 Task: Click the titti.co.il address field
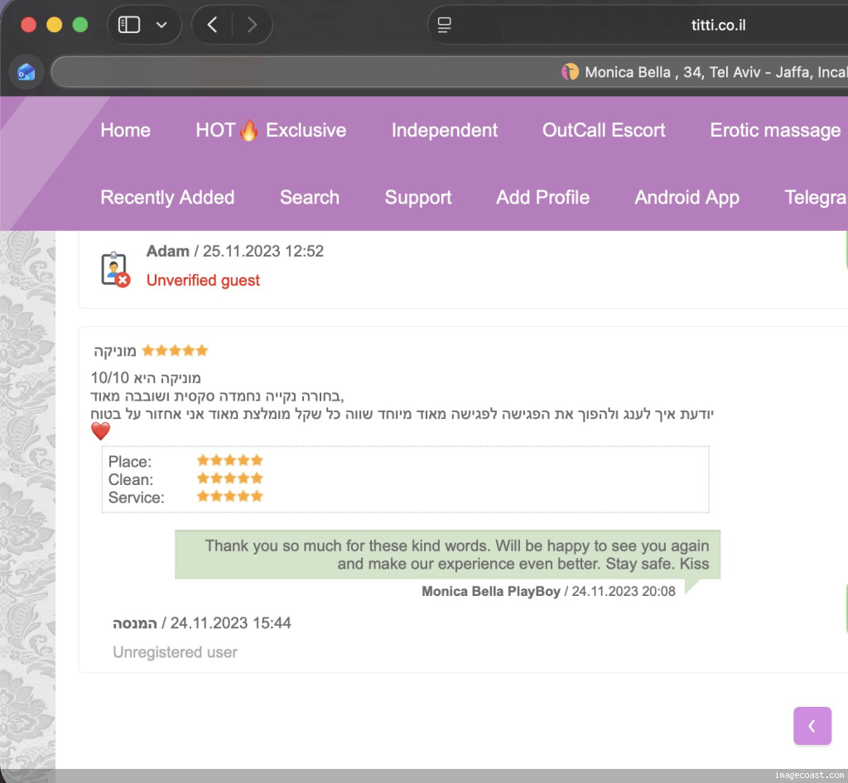(717, 25)
